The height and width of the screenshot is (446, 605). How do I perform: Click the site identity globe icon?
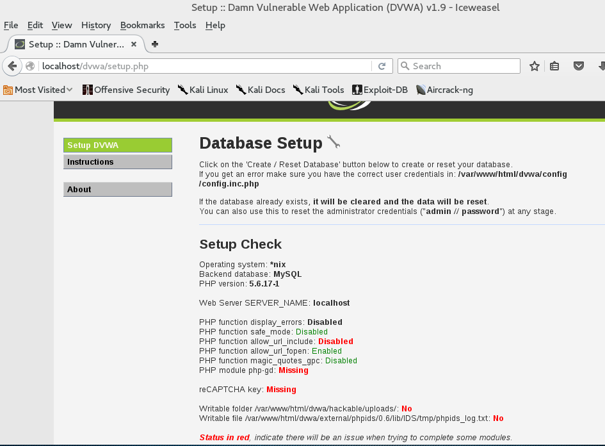point(30,67)
